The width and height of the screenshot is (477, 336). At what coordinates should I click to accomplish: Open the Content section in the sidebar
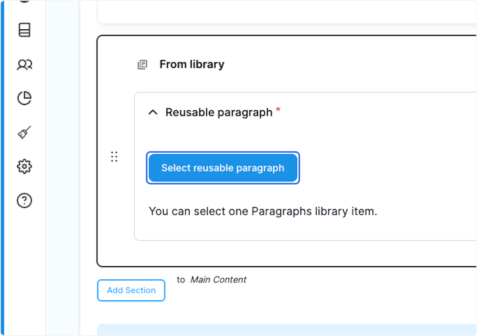pyautogui.click(x=24, y=30)
